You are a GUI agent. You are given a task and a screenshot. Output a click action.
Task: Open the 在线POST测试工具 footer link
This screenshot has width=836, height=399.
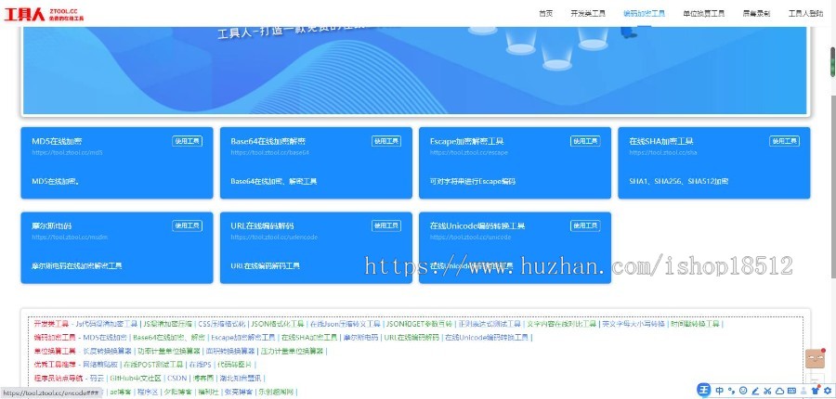click(152, 365)
